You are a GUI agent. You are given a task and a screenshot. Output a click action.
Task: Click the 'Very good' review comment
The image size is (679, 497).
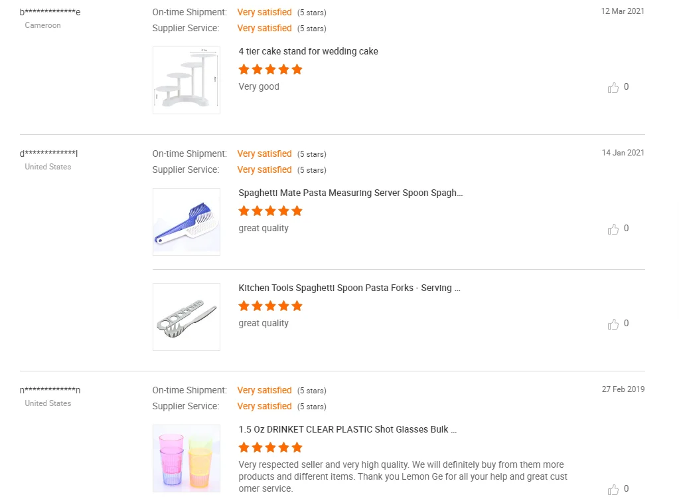[259, 86]
